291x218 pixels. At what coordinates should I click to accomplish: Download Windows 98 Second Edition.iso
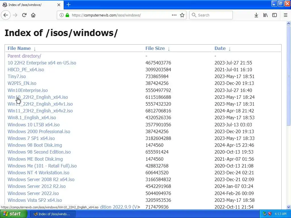click(x=39, y=152)
